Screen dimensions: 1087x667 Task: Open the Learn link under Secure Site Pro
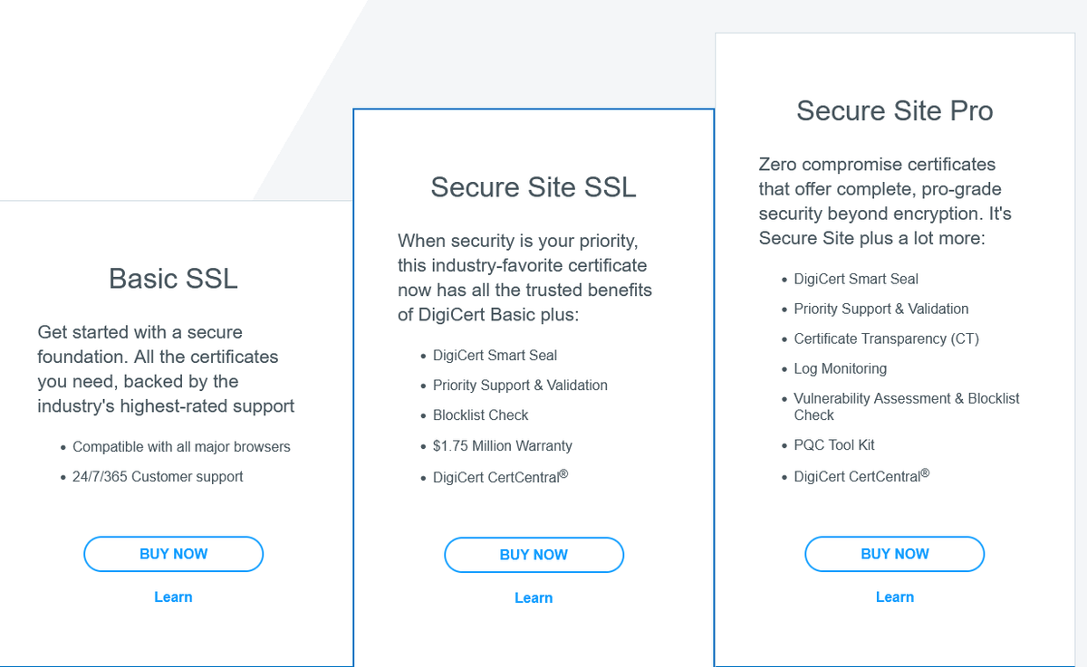tap(894, 596)
